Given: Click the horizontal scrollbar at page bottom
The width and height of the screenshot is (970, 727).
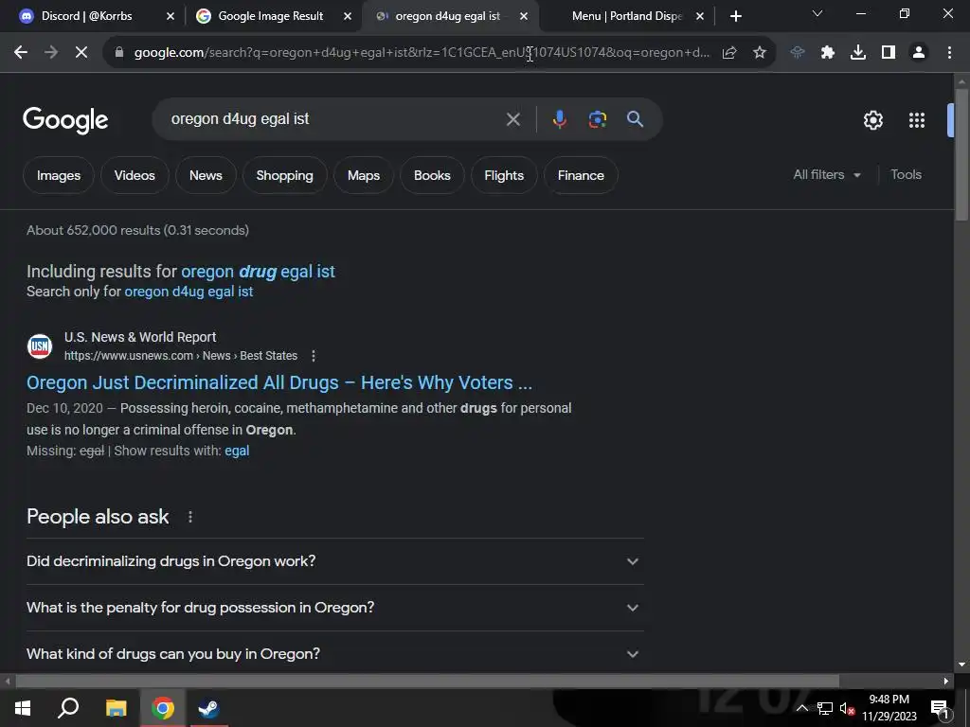Looking at the screenshot, I should tap(427, 682).
